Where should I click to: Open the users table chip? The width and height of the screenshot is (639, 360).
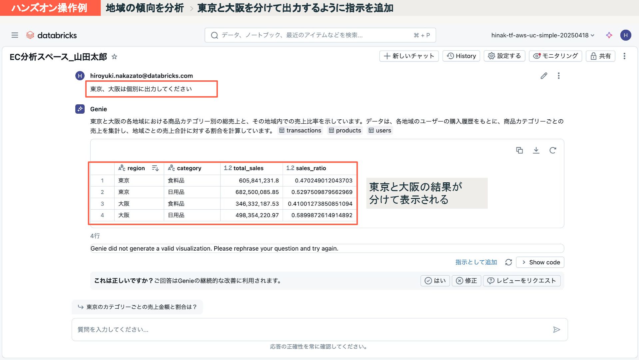[x=380, y=131]
